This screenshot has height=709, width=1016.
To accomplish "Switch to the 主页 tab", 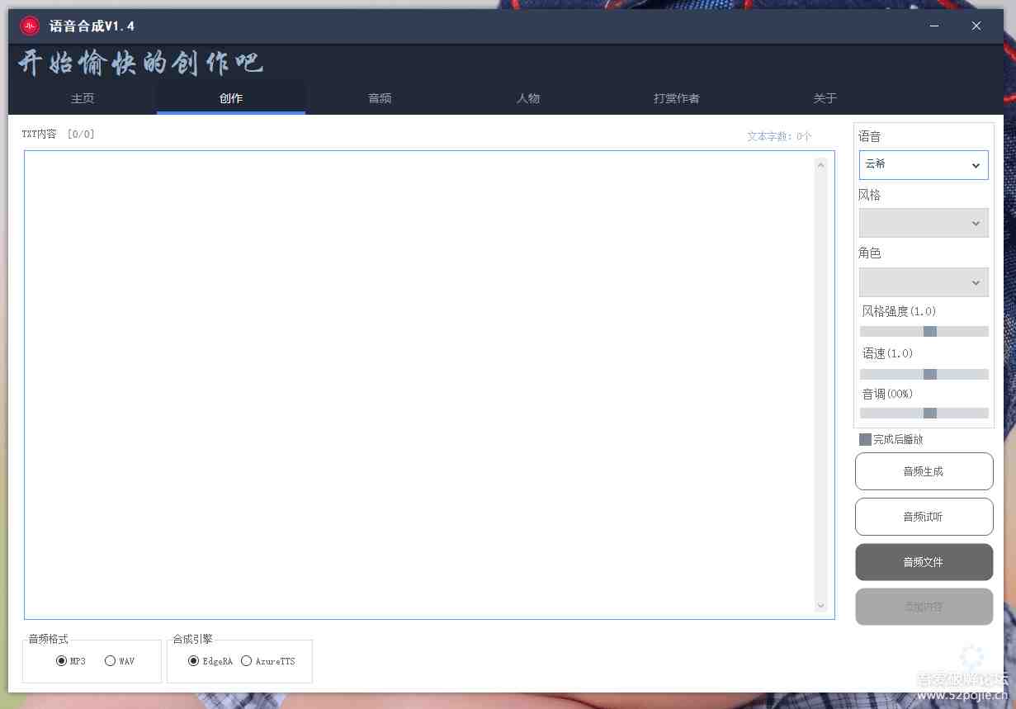I will [82, 98].
